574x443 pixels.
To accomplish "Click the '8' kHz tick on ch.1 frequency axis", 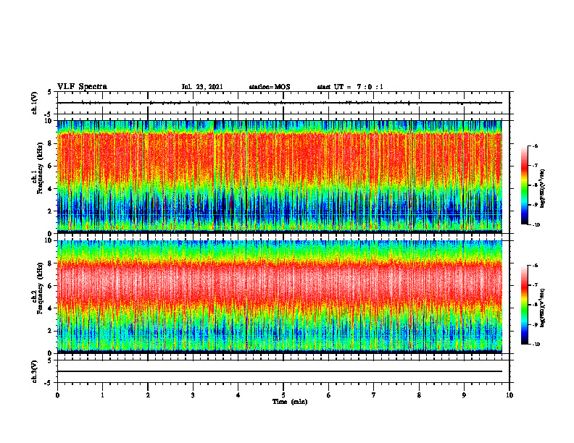I will pos(51,143).
